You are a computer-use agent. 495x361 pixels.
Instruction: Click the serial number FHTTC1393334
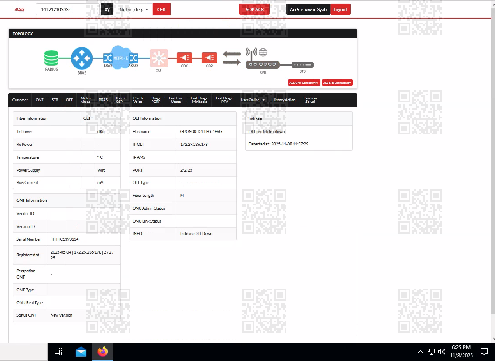tap(64, 239)
